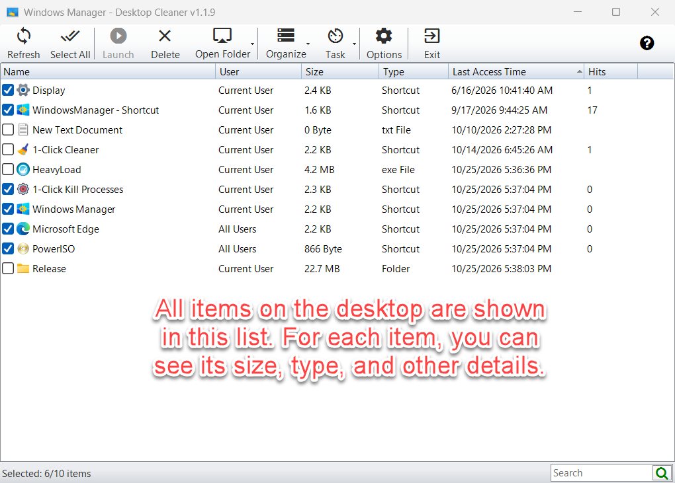Sort by the Type column header

pyautogui.click(x=414, y=72)
